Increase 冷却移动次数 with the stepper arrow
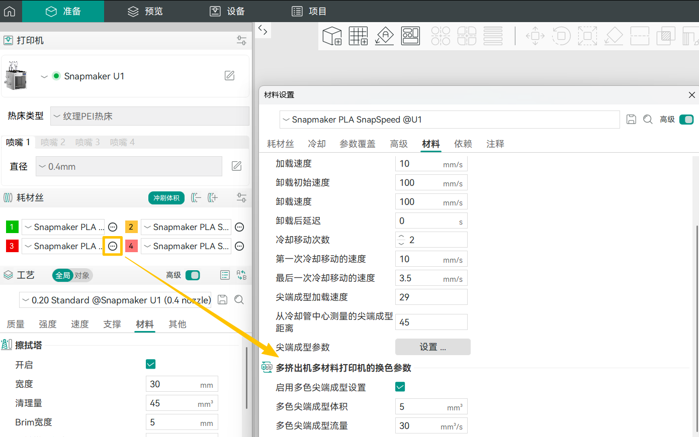 [401, 237]
